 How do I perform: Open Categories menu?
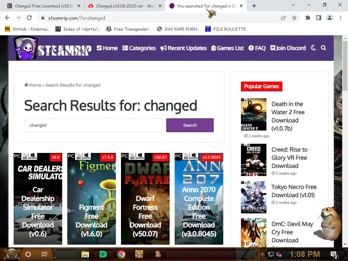[139, 48]
